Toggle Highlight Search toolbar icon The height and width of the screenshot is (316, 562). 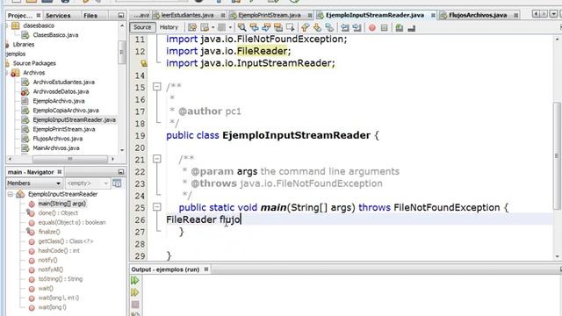(x=278, y=27)
